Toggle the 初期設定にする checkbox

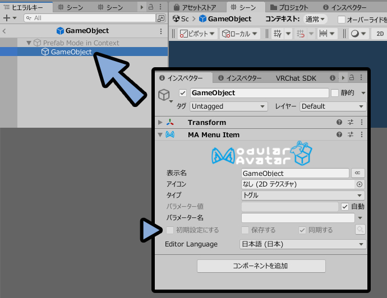(x=170, y=230)
